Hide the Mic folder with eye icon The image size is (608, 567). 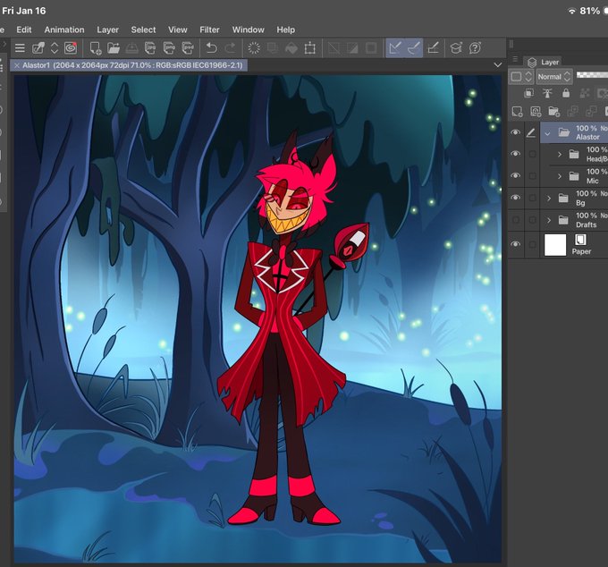515,175
